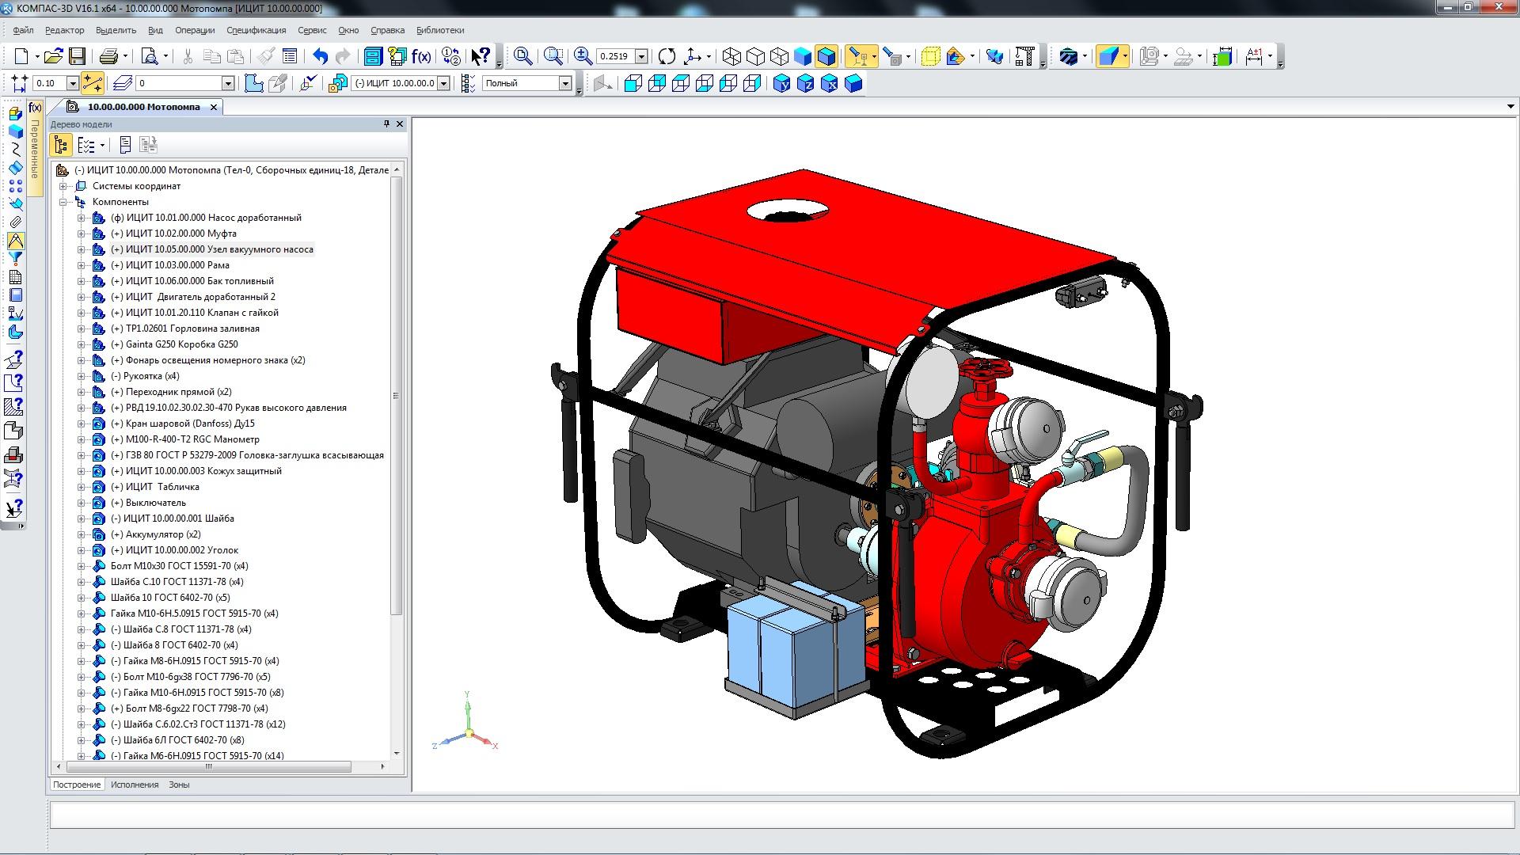
Task: Switch to the Исполнения tab
Action: pyautogui.click(x=135, y=785)
